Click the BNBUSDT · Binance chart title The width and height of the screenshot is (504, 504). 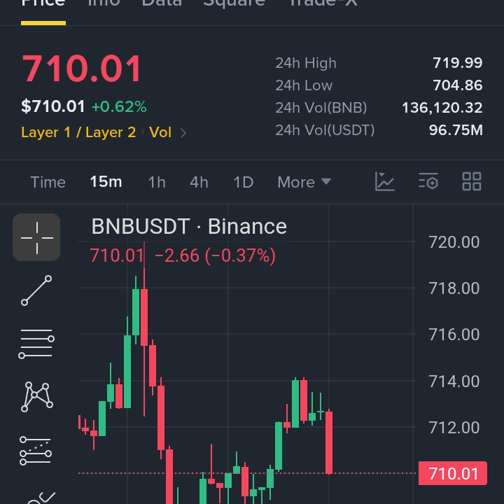(189, 226)
